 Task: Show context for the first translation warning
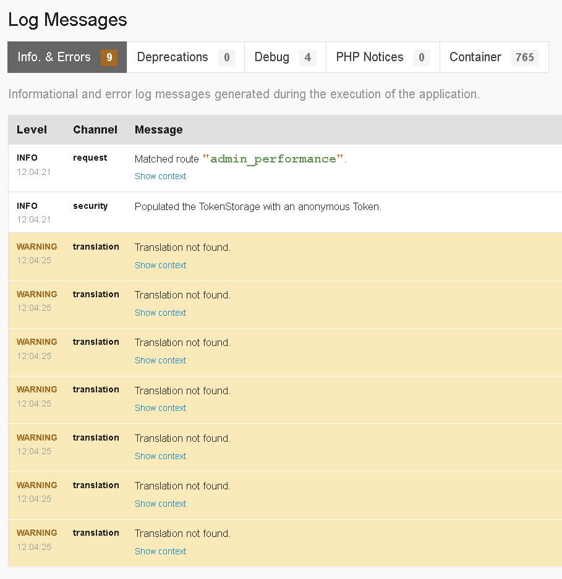point(160,265)
